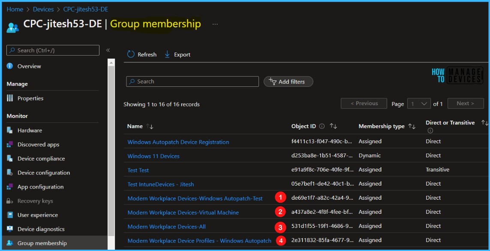Screen dimensions: 490x251
Task: Click Object ID f4411c13-f047-490c-b...
Action: click(x=322, y=141)
